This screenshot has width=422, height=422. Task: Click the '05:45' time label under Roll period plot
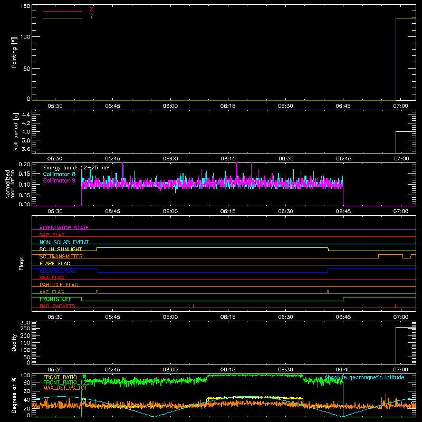pos(112,159)
